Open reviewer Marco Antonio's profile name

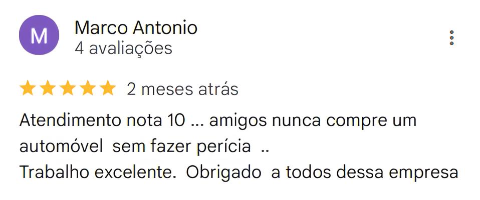(136, 28)
